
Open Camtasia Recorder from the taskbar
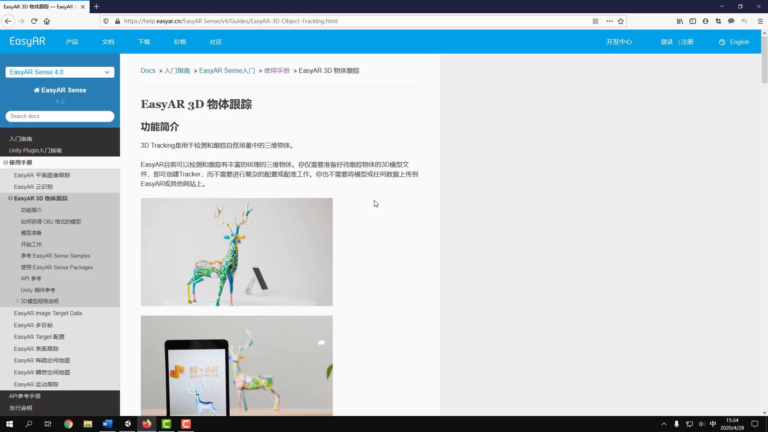click(186, 424)
